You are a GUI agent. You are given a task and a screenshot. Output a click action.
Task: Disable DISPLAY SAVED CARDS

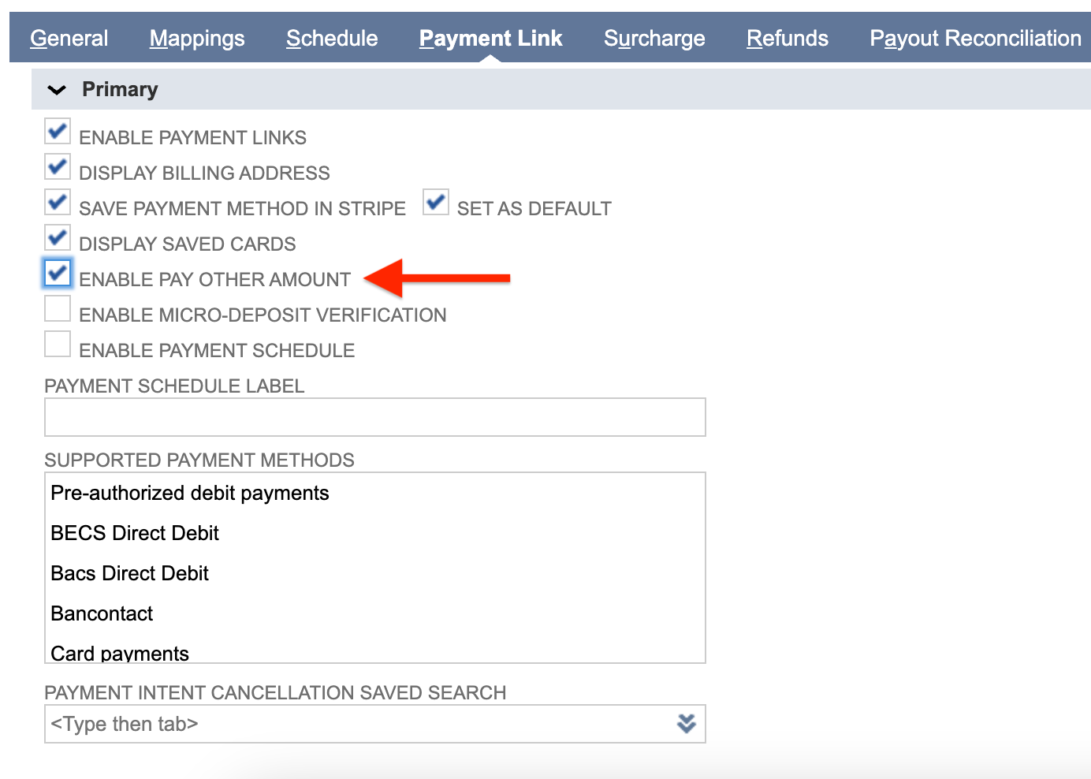(x=57, y=237)
